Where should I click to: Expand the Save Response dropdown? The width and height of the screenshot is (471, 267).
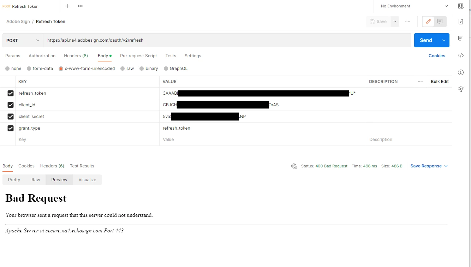tap(446, 166)
